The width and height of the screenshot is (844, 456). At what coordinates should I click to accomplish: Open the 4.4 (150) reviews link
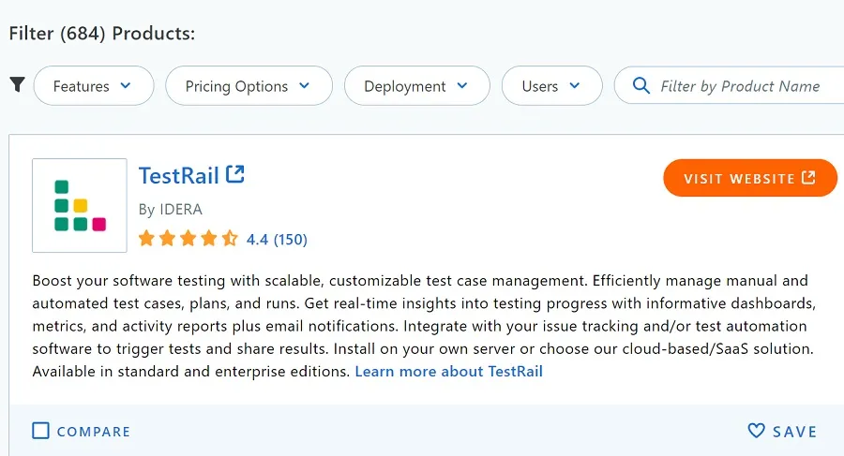pyautogui.click(x=277, y=240)
